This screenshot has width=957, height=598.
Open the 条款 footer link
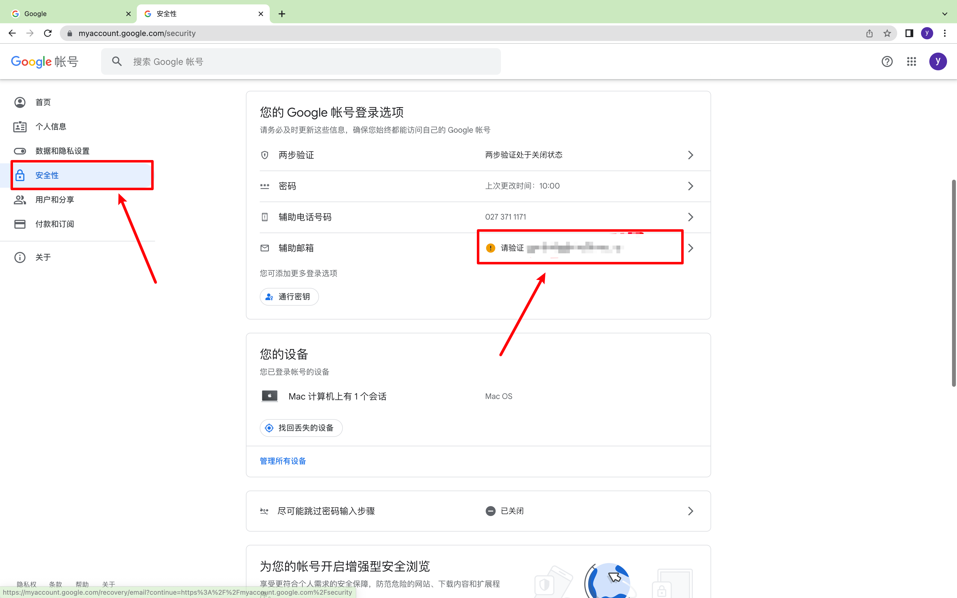coord(55,584)
